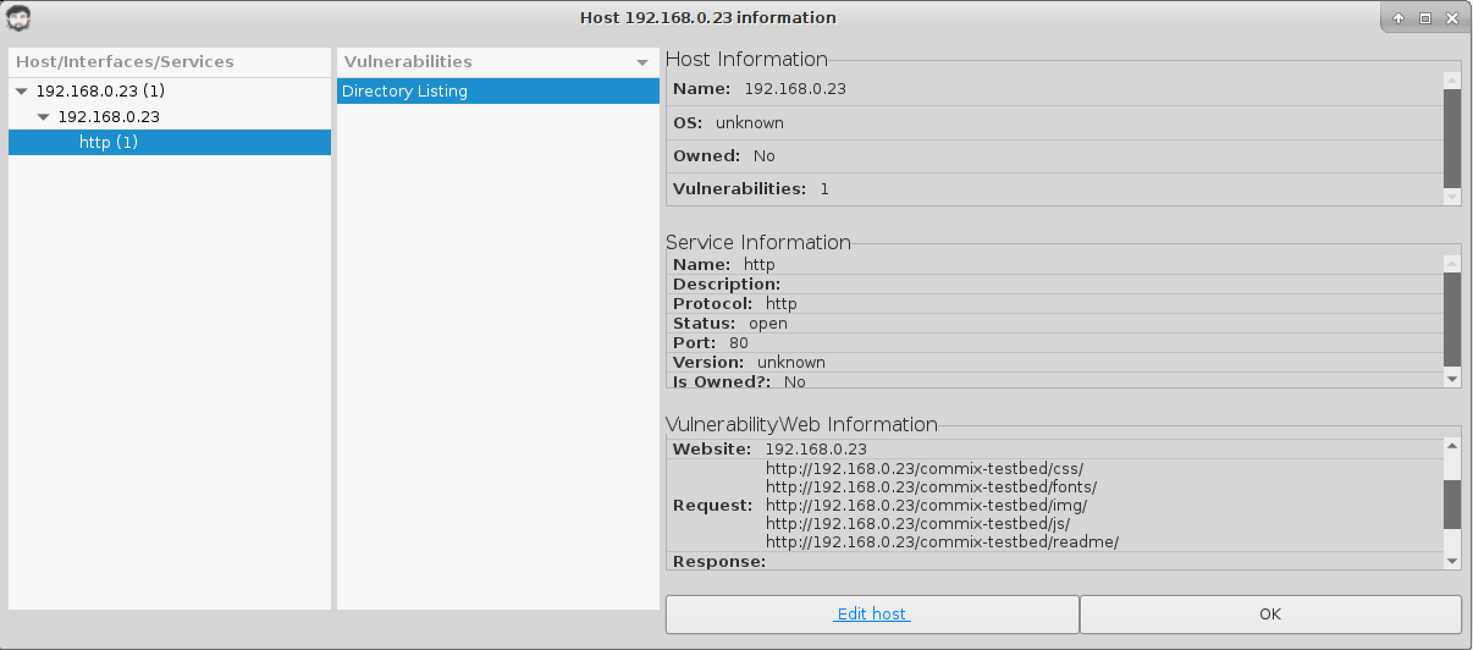Open the Edit host link
This screenshot has width=1473, height=650.
871,614
